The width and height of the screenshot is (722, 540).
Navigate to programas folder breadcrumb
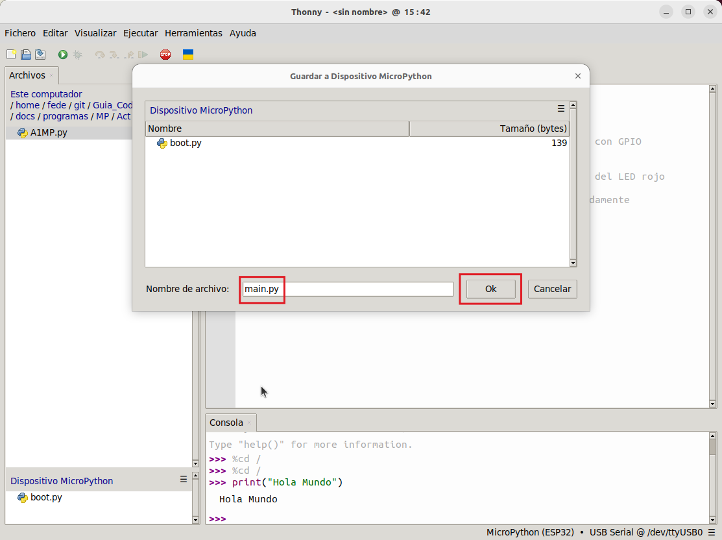click(x=66, y=116)
